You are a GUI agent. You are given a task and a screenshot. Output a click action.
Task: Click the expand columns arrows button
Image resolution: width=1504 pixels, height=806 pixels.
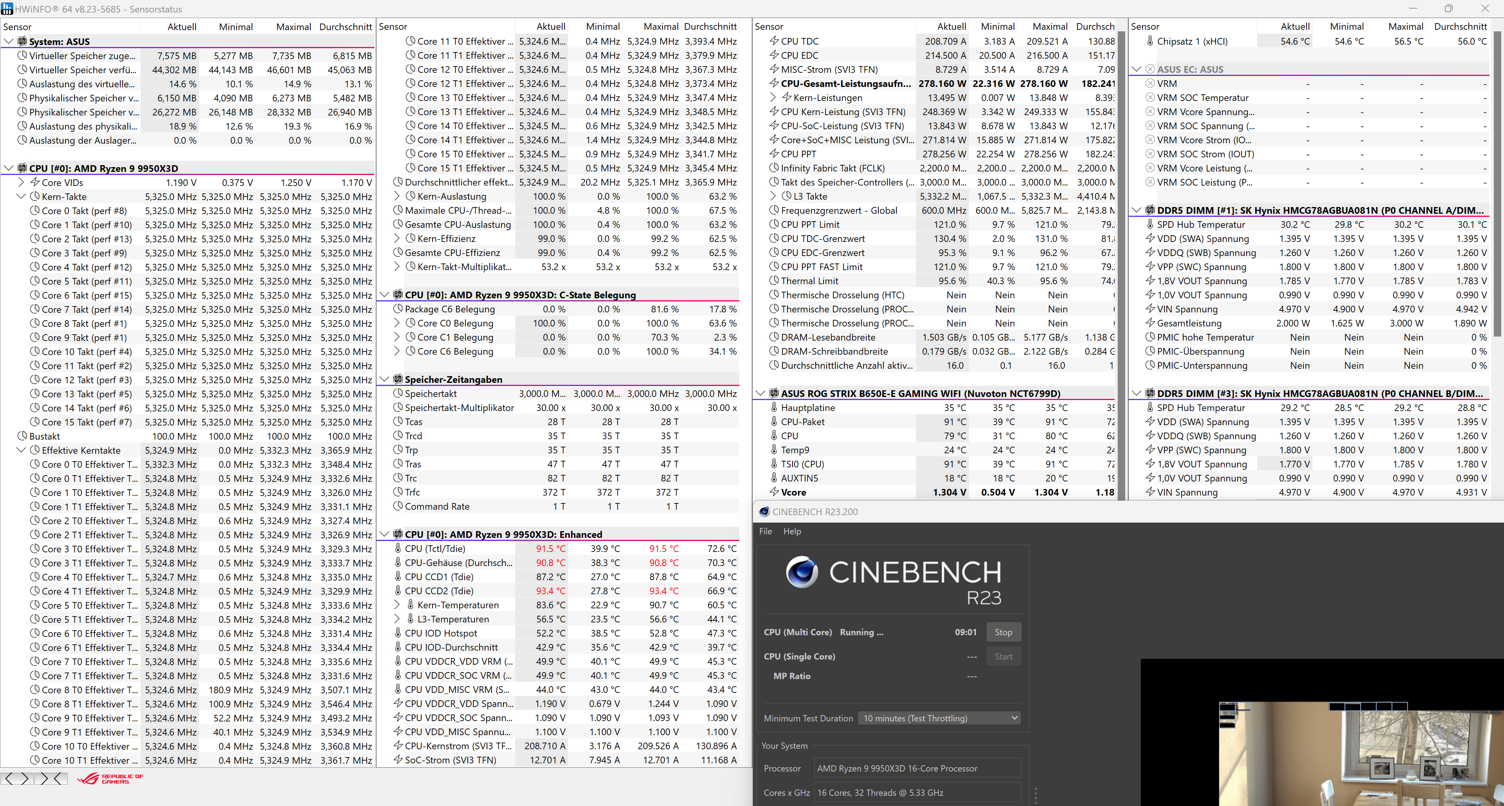pos(17,779)
